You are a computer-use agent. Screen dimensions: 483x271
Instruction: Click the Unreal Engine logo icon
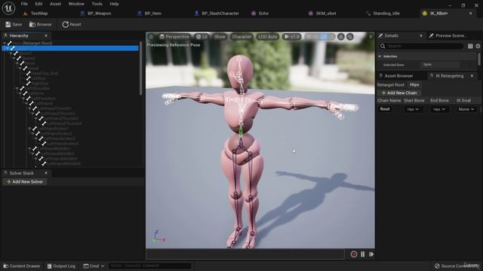(x=8, y=8)
